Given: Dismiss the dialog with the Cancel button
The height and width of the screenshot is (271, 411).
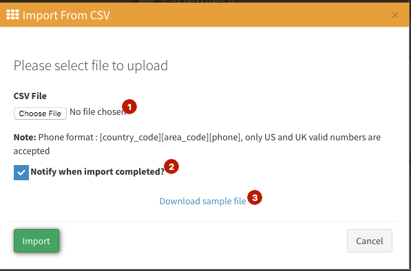Looking at the screenshot, I should [x=370, y=241].
